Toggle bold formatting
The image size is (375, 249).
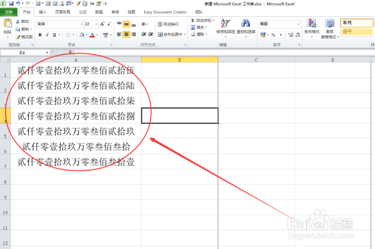(x=40, y=35)
